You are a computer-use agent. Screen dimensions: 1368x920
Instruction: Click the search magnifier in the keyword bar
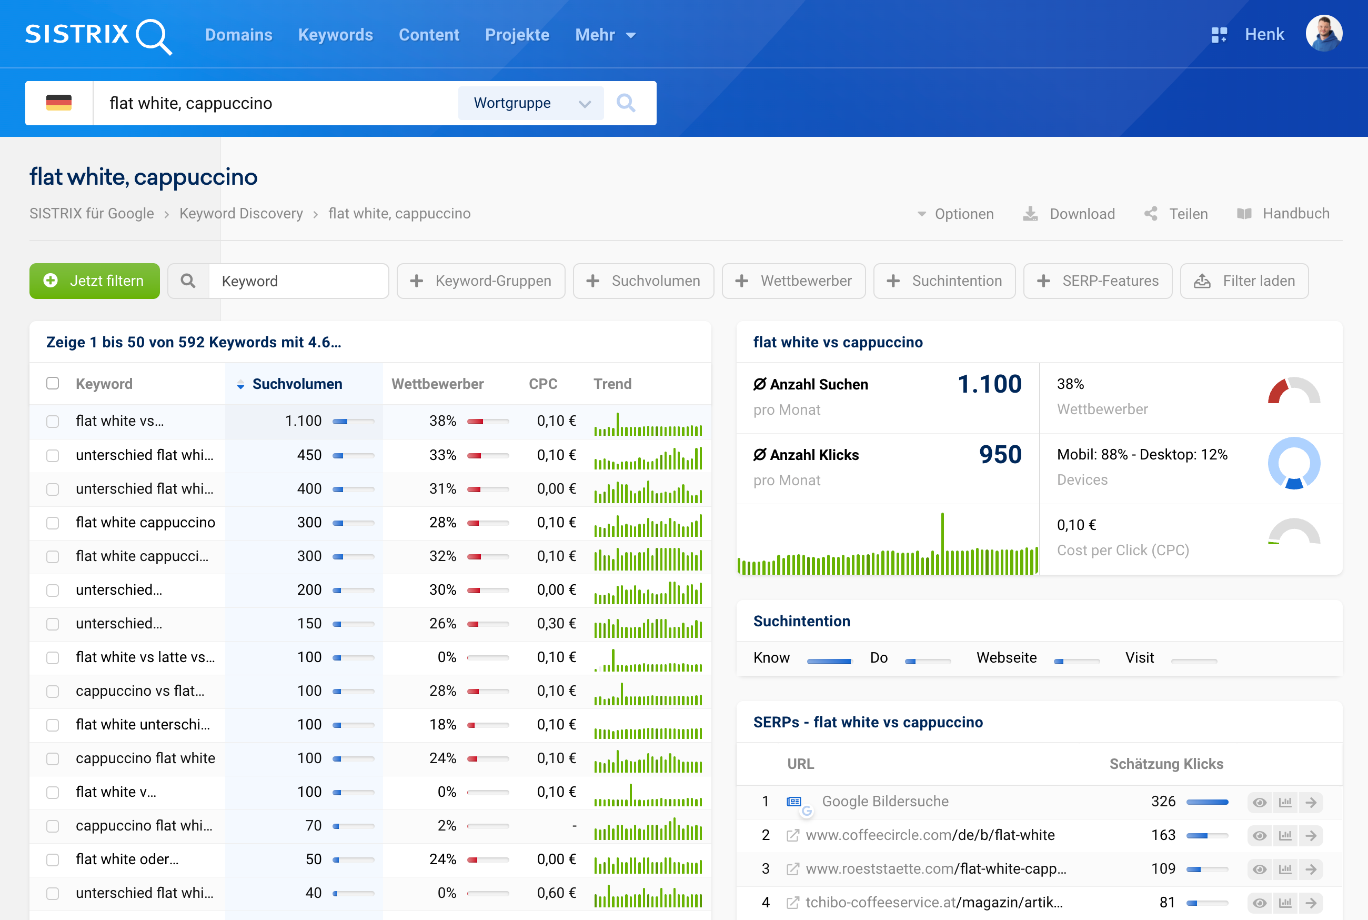click(626, 103)
